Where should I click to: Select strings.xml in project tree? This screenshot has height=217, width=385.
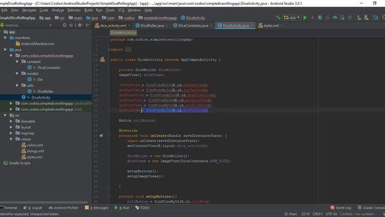tap(32, 151)
